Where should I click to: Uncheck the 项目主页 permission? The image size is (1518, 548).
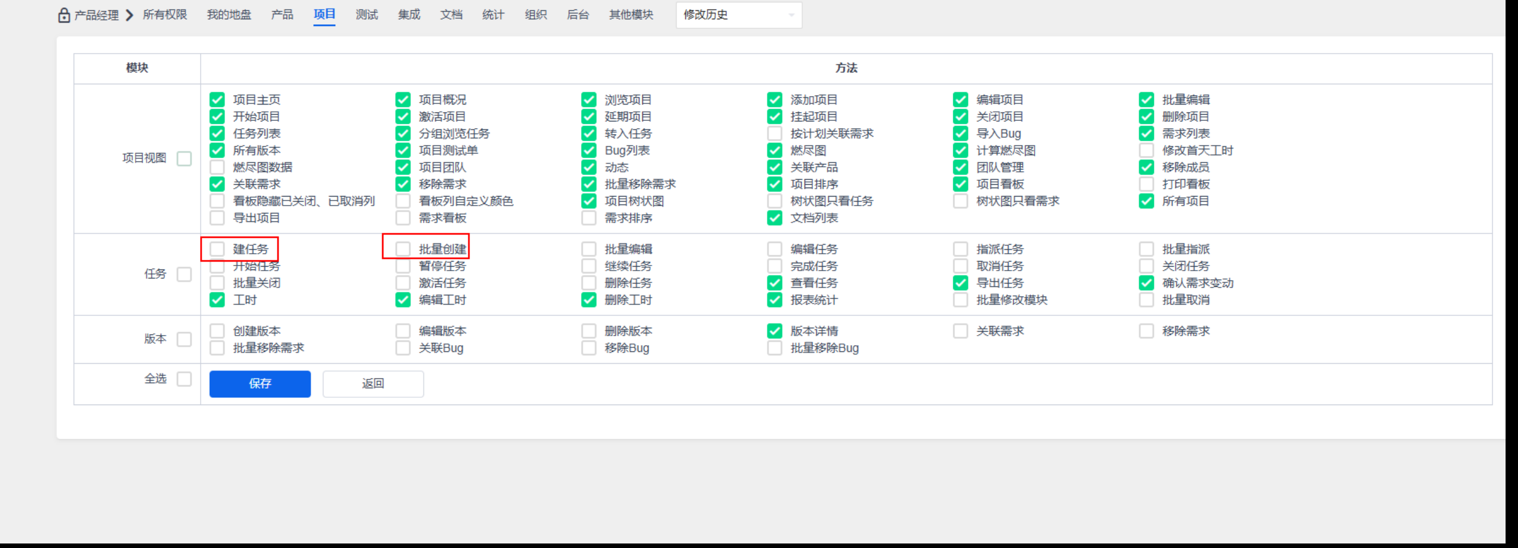coord(217,99)
